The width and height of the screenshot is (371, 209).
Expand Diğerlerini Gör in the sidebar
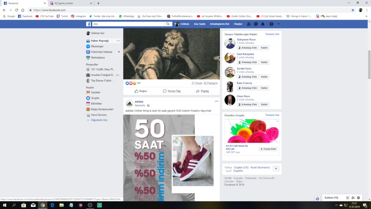[100, 120]
